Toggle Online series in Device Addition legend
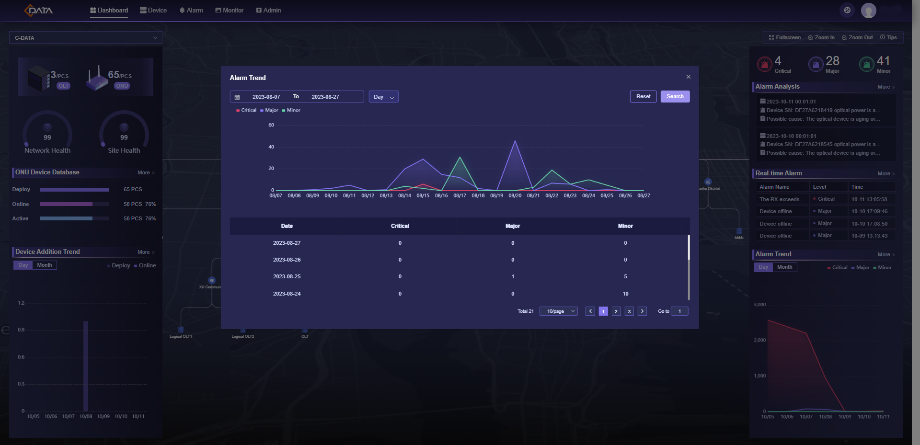Image resolution: width=920 pixels, height=445 pixels. pos(145,265)
